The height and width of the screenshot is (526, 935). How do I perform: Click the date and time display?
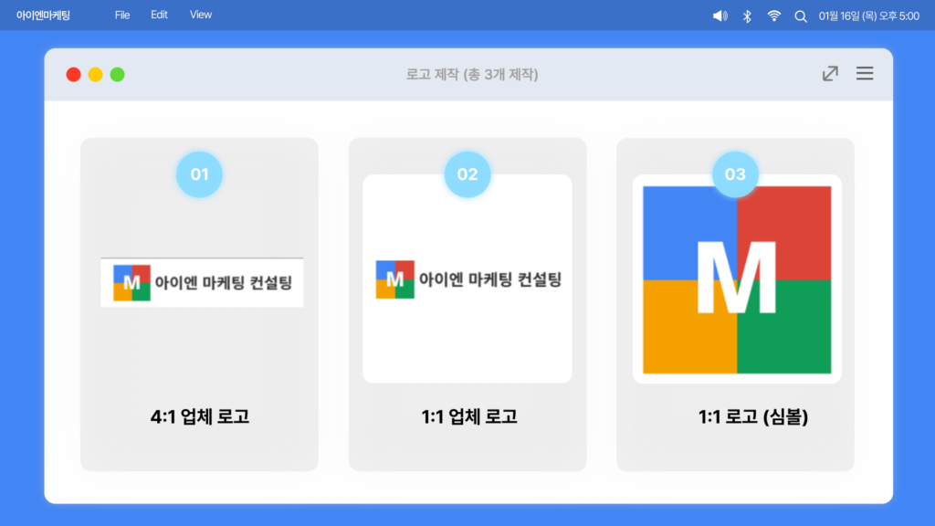point(869,16)
